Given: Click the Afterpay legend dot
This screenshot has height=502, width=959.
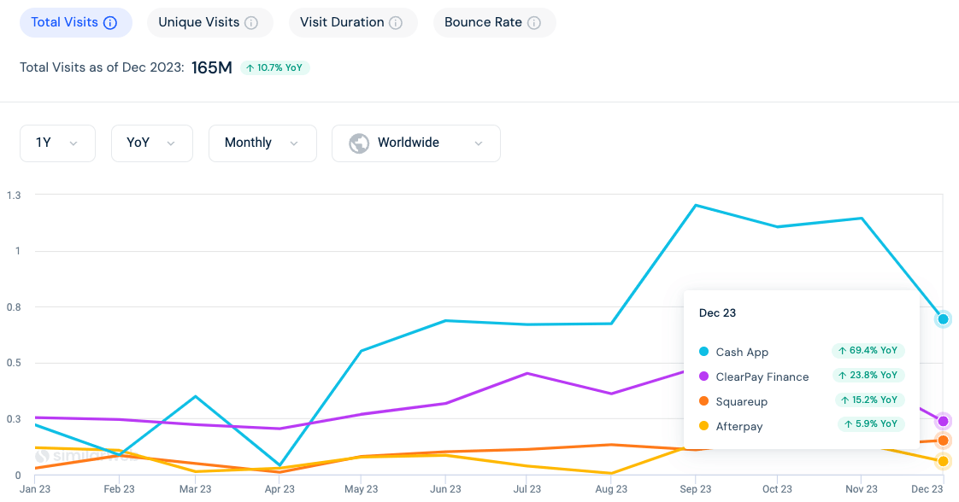Looking at the screenshot, I should tap(705, 425).
